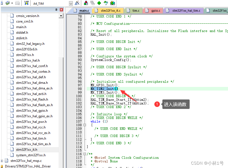Click MX_GPIO_Init() on line 97
This screenshot has width=228, height=168.
(105, 85)
